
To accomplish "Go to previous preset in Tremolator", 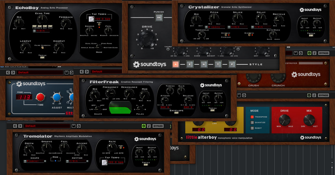I will (x=15, y=126).
